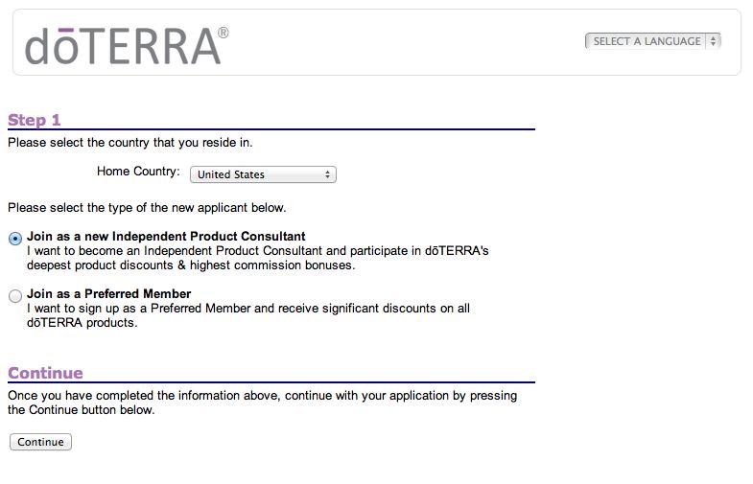Select the Preferred Member radio button
Image resolution: width=753 pixels, height=484 pixels.
coord(15,296)
